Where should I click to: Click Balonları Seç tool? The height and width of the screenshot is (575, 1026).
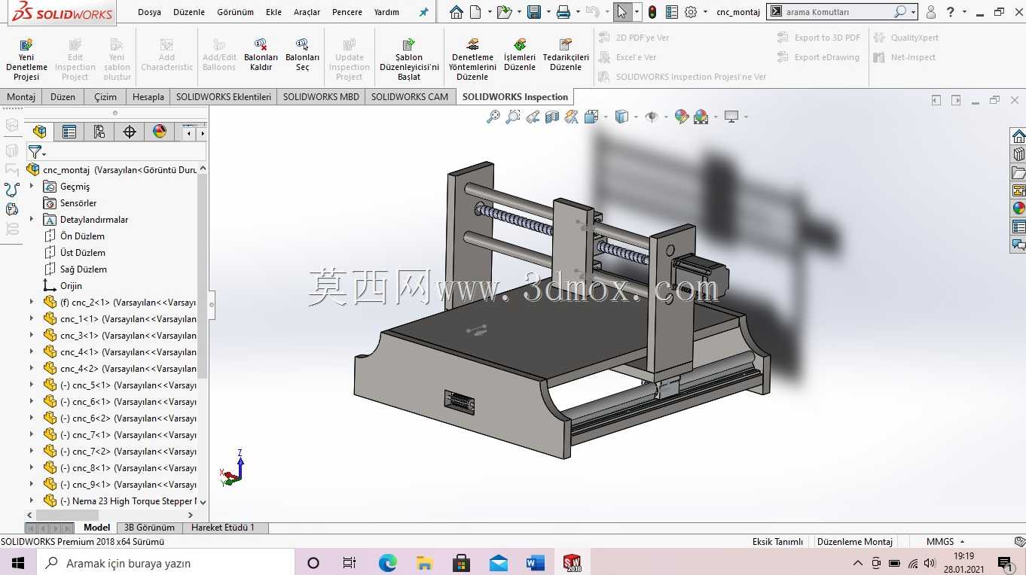pyautogui.click(x=302, y=55)
